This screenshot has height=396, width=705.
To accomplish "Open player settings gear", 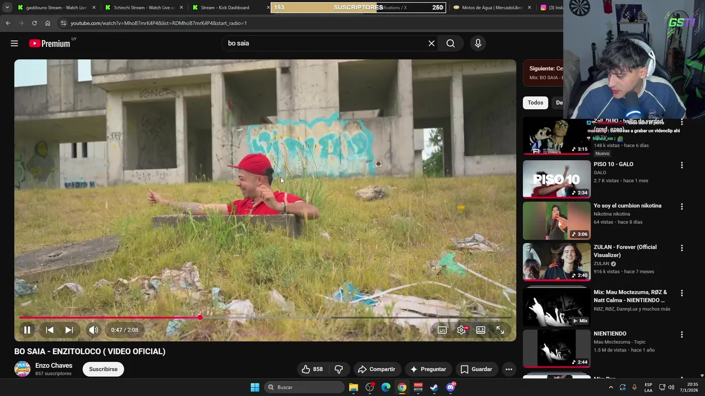I will pos(462,330).
